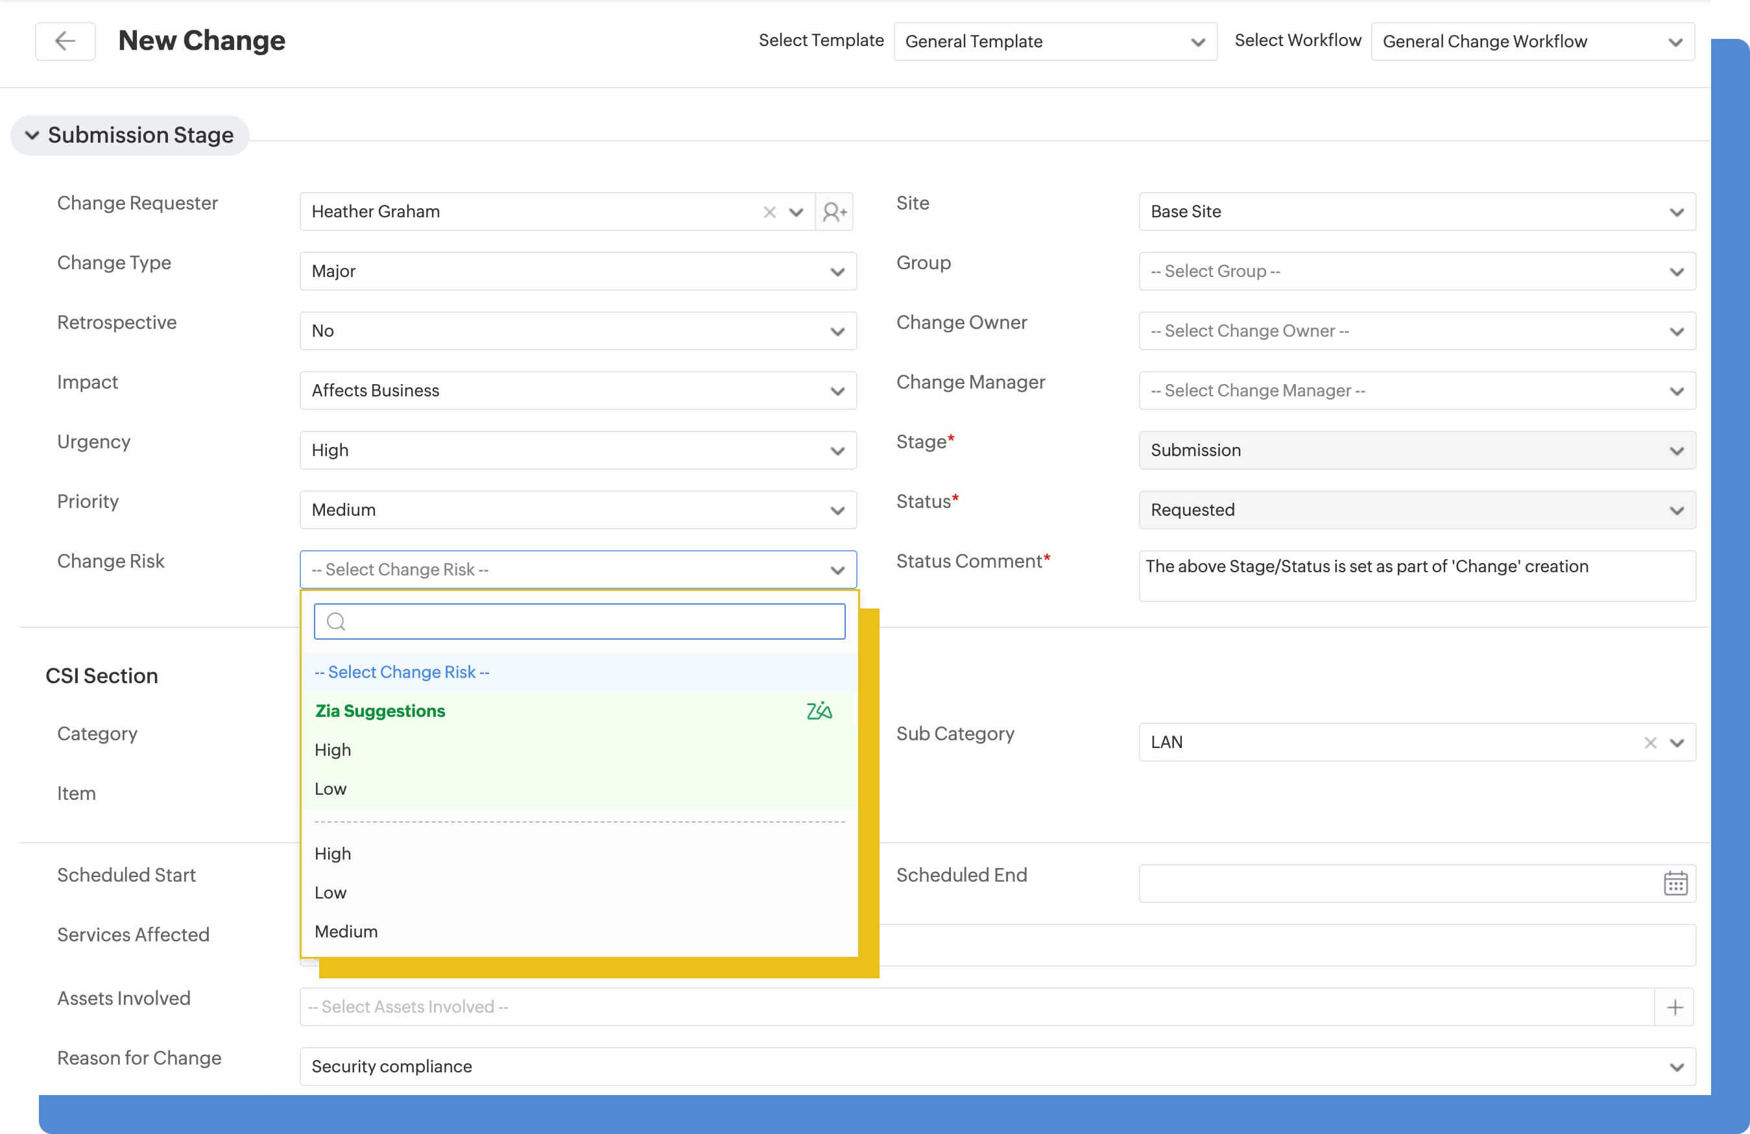
Task: Clear the Heather Graham requester selection
Action: [x=769, y=211]
